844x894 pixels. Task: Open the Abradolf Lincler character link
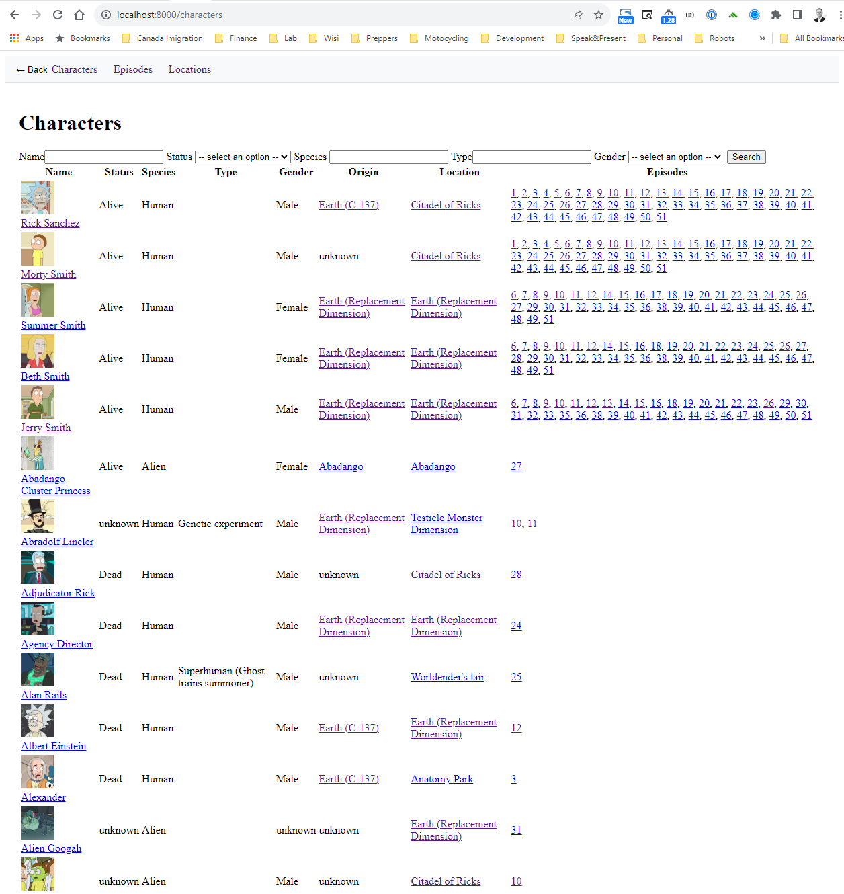pyautogui.click(x=57, y=542)
